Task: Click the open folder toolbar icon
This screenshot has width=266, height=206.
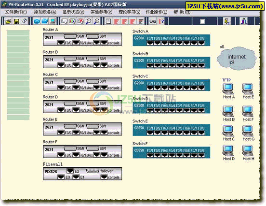Action: (x=8, y=21)
